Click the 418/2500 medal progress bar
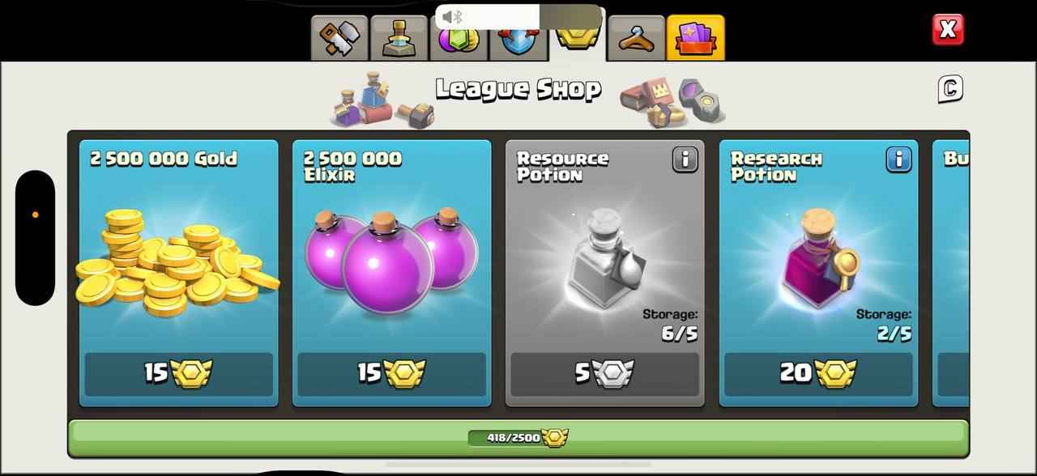This screenshot has height=476, width=1037. 518,438
